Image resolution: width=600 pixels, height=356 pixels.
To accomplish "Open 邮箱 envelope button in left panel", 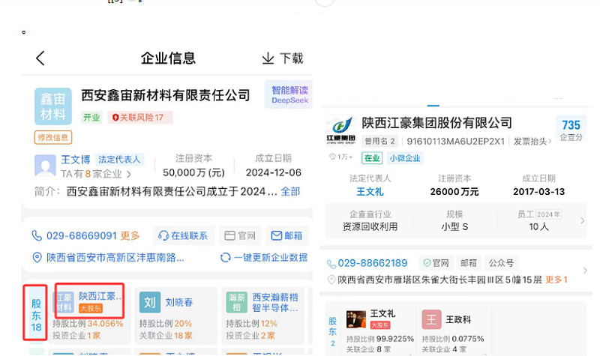I will click(287, 235).
